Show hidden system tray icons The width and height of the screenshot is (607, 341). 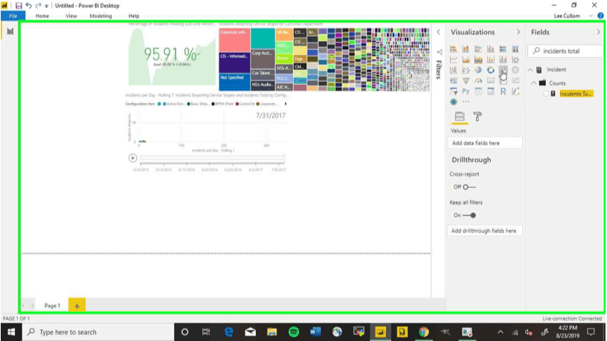point(500,332)
